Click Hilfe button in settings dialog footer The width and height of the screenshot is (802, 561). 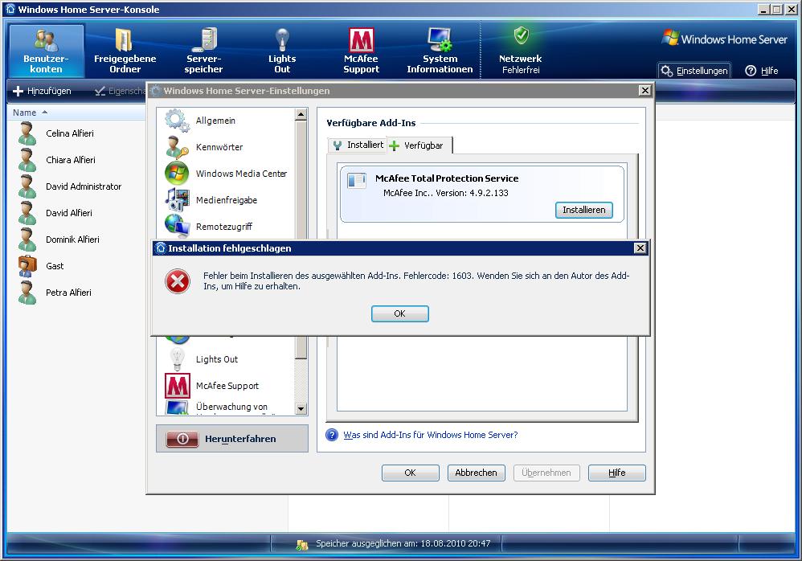(617, 473)
